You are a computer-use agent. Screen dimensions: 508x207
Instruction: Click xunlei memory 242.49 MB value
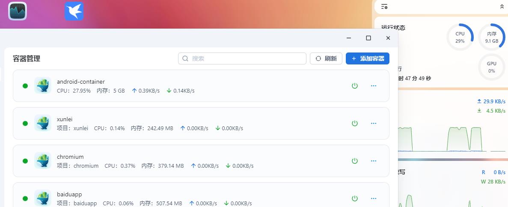160,128
